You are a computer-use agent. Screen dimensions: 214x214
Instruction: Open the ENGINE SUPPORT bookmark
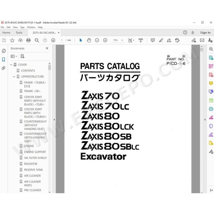coord(35,152)
